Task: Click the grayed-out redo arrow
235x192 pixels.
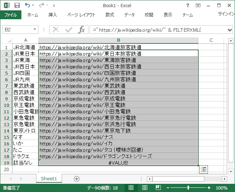Action: pyautogui.click(x=42, y=5)
